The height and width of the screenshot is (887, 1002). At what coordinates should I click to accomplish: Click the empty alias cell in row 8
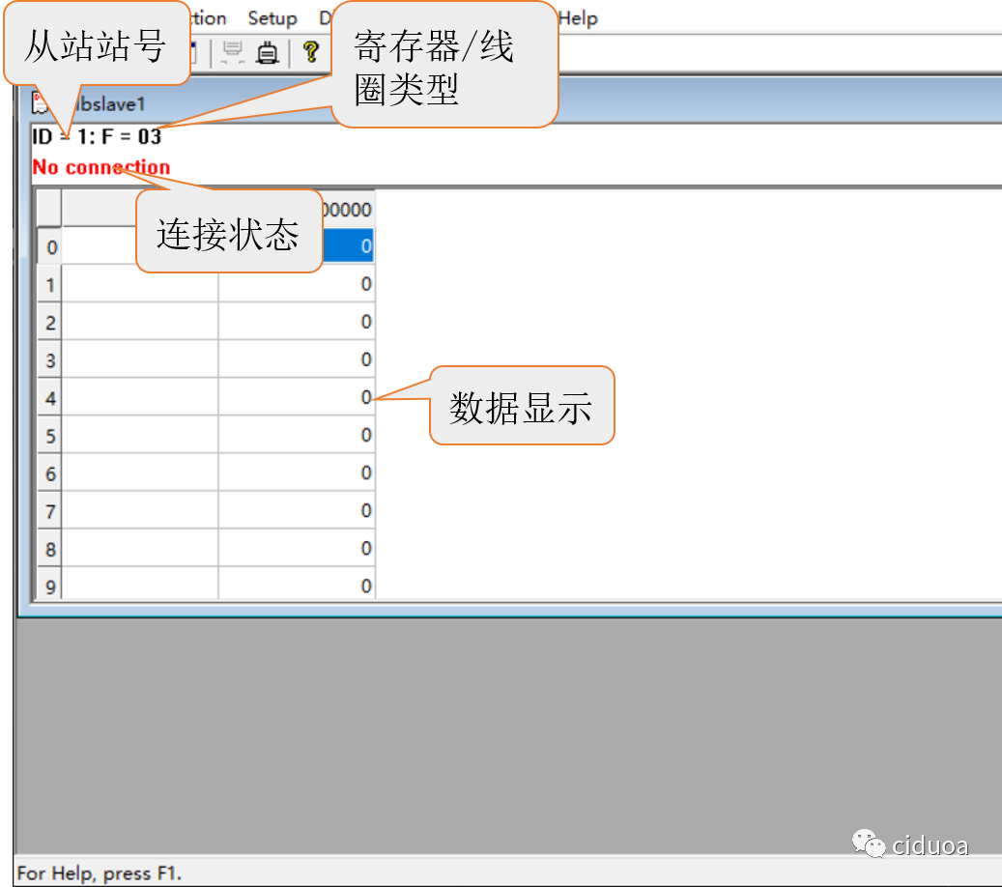coord(140,548)
